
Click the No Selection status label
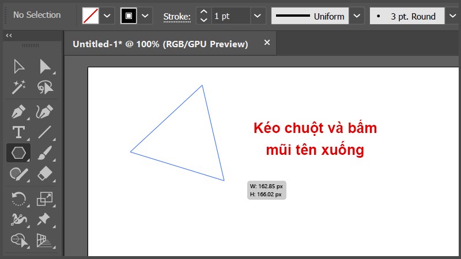(37, 15)
